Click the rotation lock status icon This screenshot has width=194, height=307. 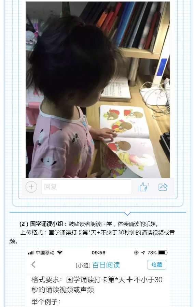(136, 252)
